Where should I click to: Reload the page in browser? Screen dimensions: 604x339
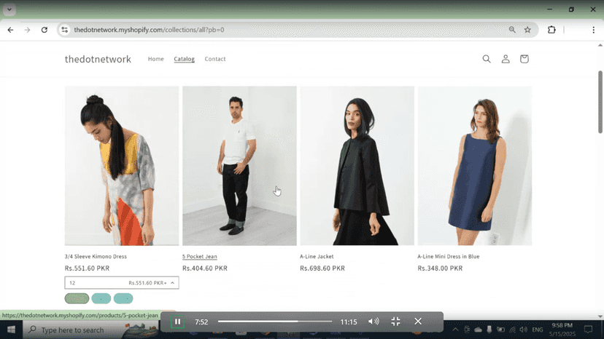click(x=44, y=30)
